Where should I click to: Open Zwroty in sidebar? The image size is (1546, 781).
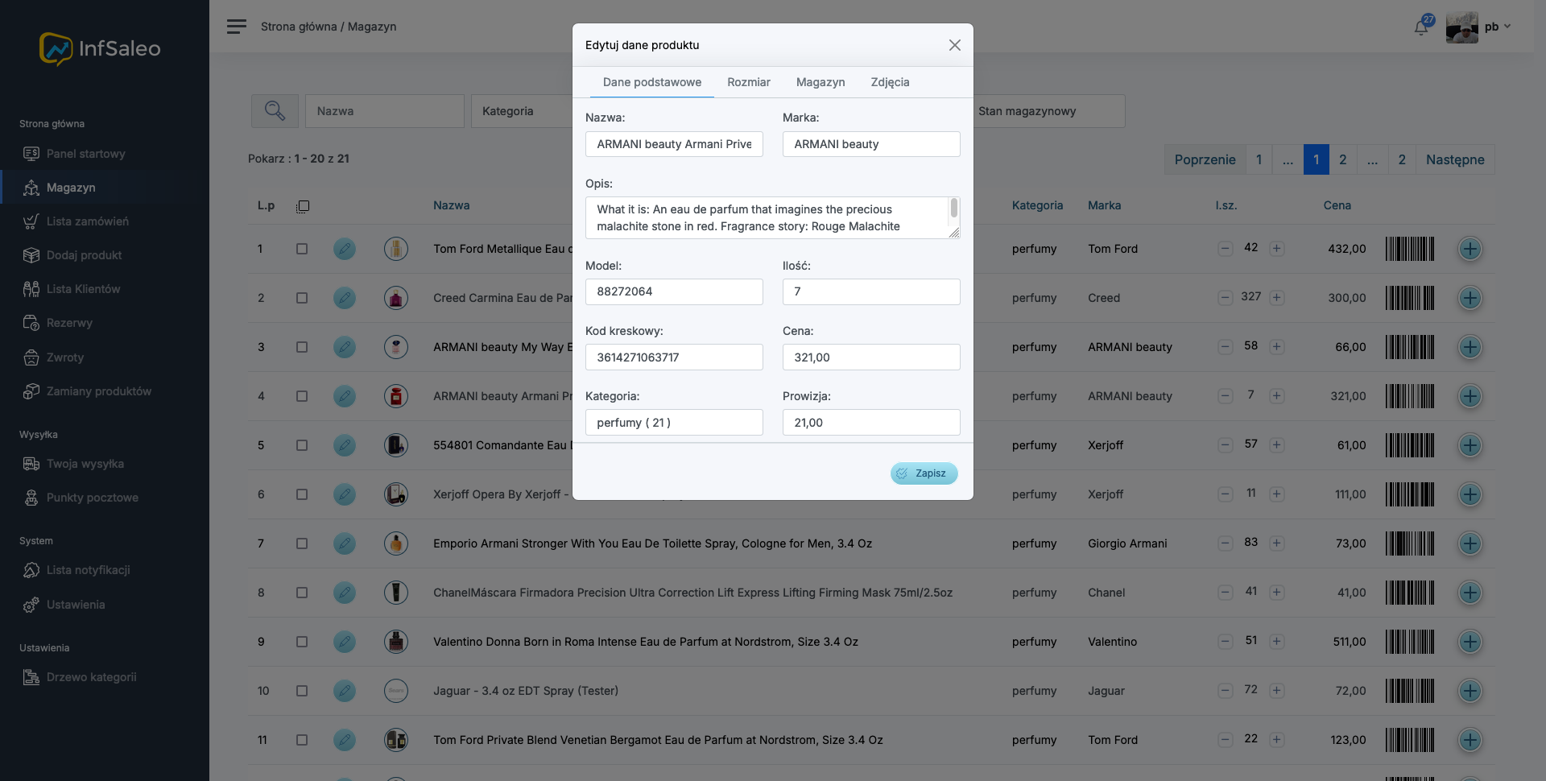tap(64, 357)
